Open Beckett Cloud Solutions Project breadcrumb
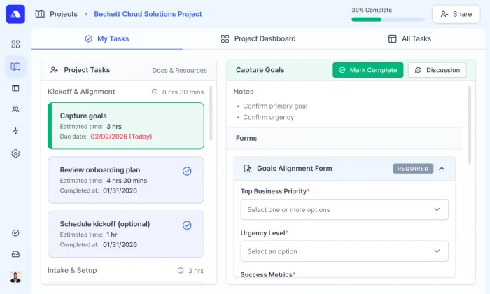Viewport: 490px width, 294px height. [148, 14]
